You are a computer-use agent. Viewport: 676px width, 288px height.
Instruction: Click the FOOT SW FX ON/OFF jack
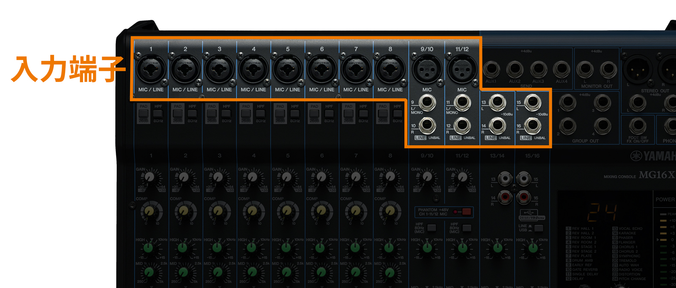click(x=638, y=126)
